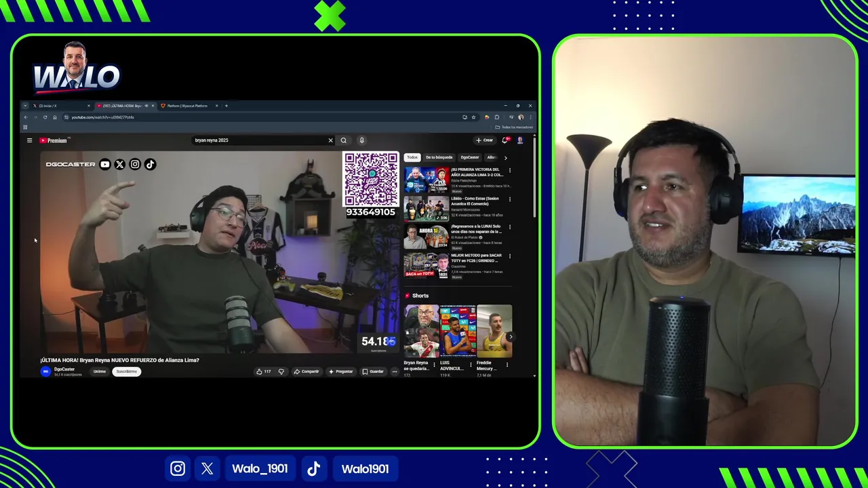
Task: Open options for the LUIS ADVINCULA short
Action: tap(471, 365)
